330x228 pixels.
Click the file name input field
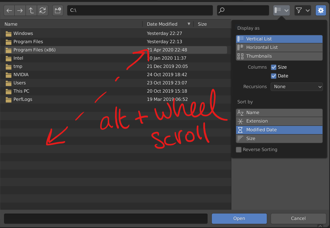106,219
